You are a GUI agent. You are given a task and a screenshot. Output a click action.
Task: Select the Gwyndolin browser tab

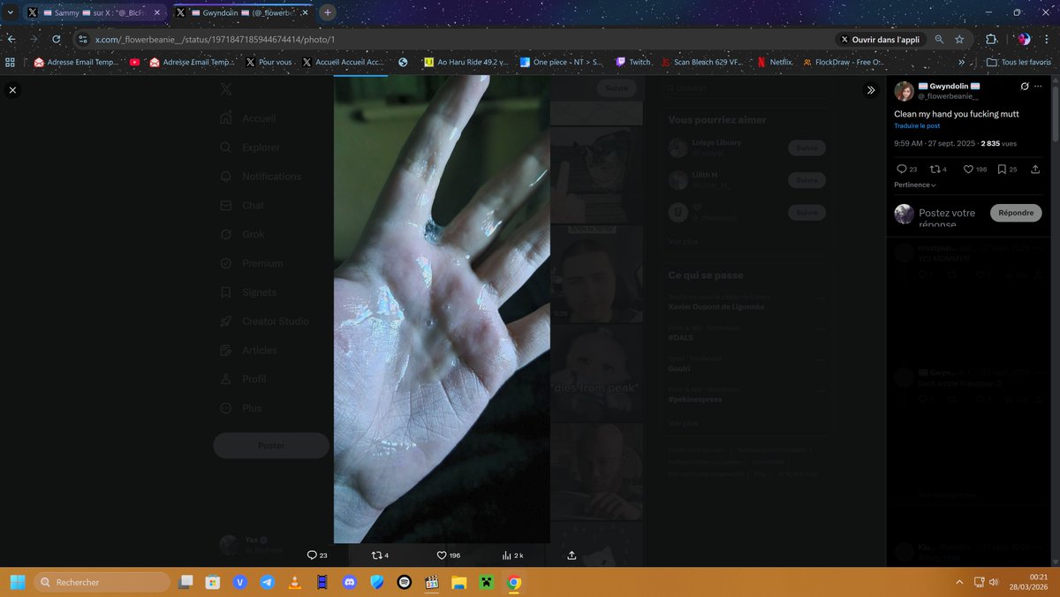241,13
